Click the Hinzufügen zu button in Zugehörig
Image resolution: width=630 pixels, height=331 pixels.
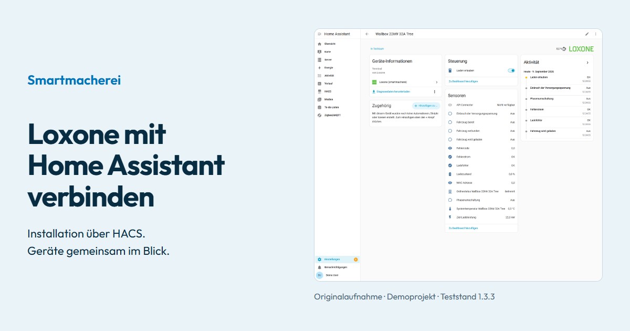(x=426, y=106)
